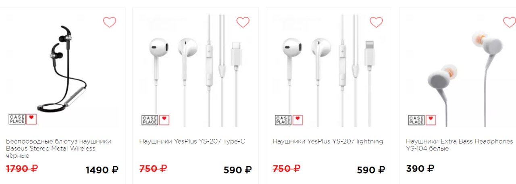The height and width of the screenshot is (184, 516).
Task: Click Case Place badge on lightning earphones
Action: tap(289, 120)
